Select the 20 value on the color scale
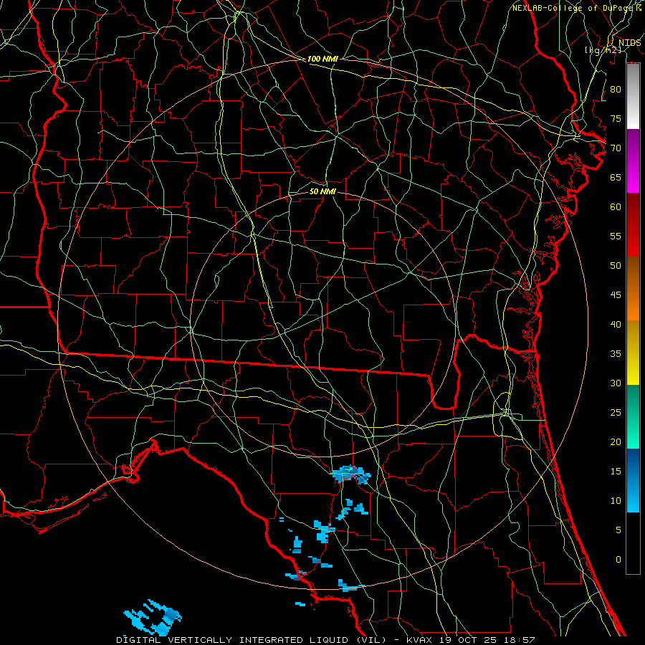Screen dimensions: 645x645 tap(616, 441)
